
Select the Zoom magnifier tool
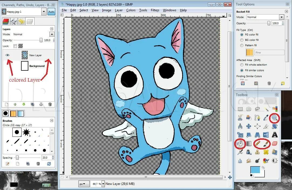274,118
